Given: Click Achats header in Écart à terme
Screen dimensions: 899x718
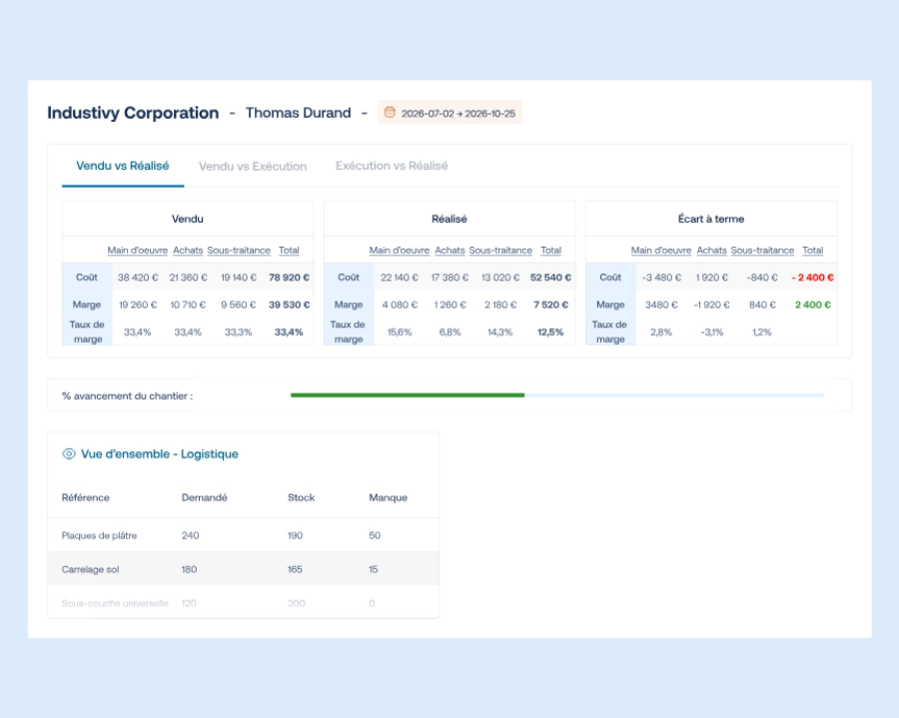Looking at the screenshot, I should pos(711,250).
